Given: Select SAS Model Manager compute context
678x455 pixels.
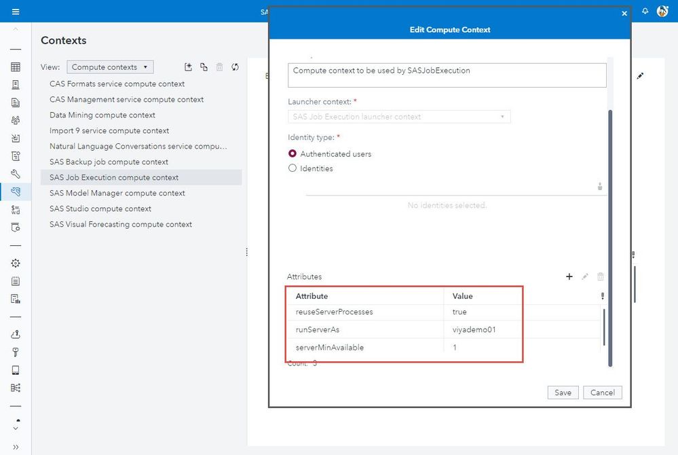Looking at the screenshot, I should (x=141, y=193).
